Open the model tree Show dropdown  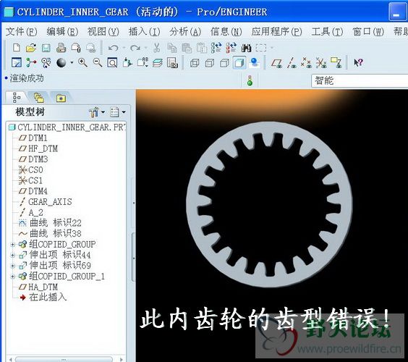click(97, 112)
